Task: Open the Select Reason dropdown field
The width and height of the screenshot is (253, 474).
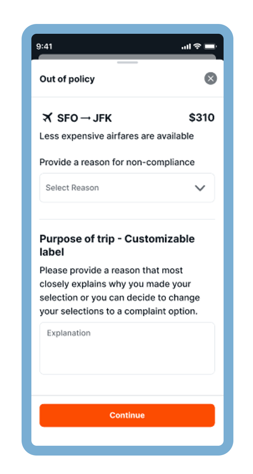Action: (x=118, y=188)
